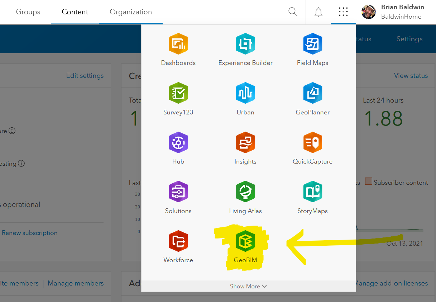The height and width of the screenshot is (302, 436).
Task: Launch the Urban app
Action: [x=245, y=99]
